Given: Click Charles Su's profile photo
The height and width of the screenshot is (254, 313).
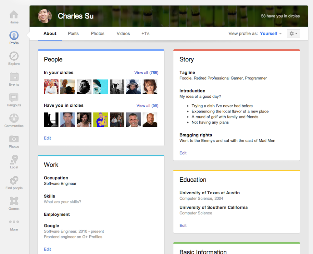Looking at the screenshot, I should click(x=45, y=16).
